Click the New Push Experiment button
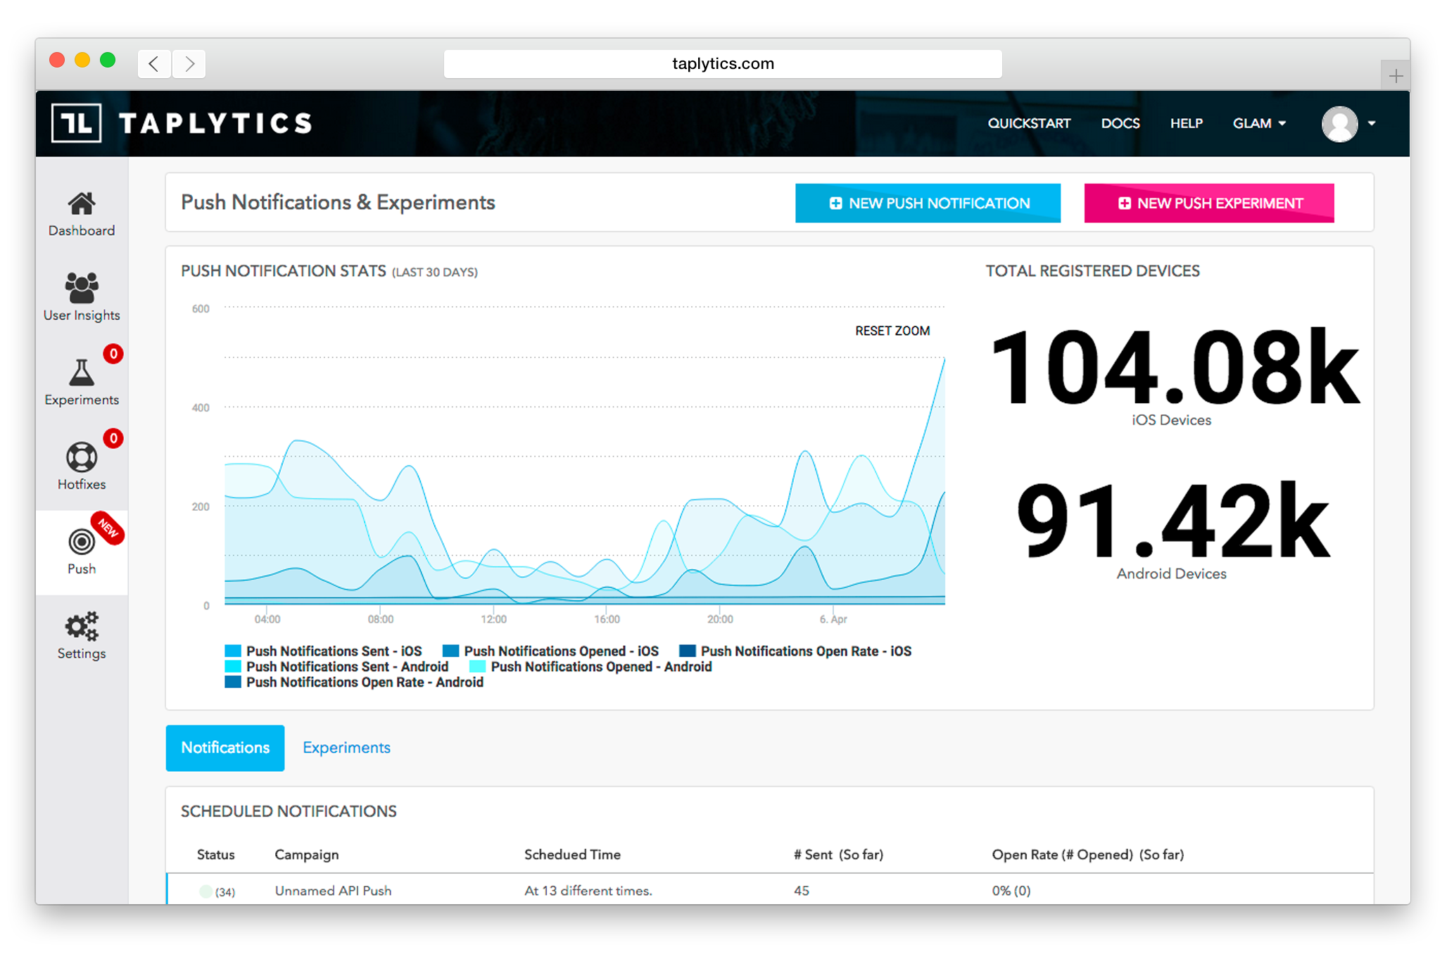 coord(1208,203)
